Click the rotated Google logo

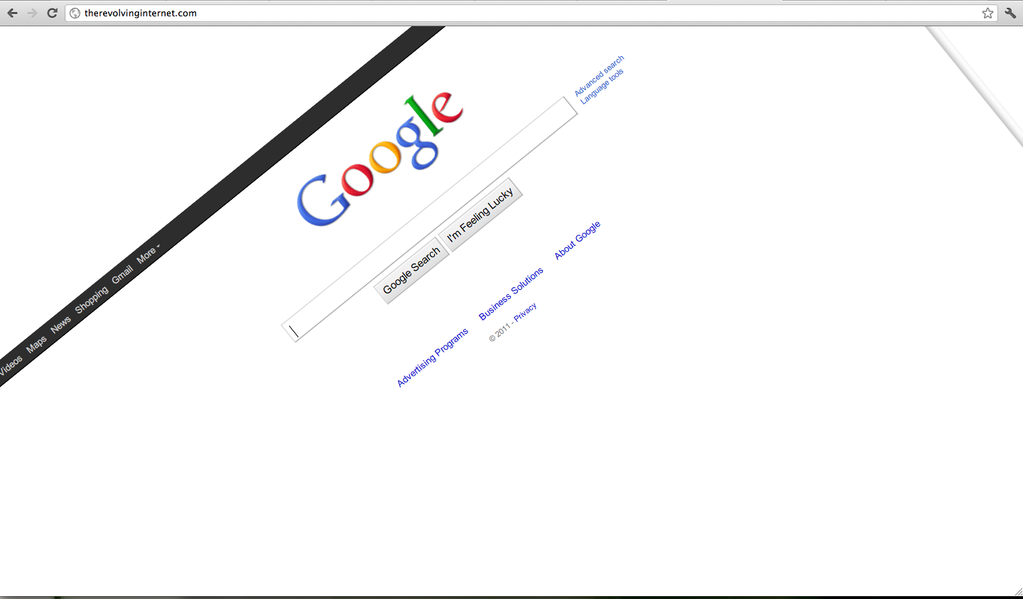(x=380, y=160)
